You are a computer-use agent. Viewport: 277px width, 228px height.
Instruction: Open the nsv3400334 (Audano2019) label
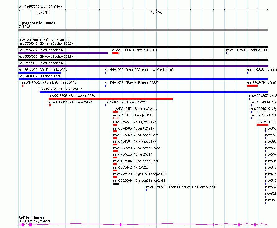point(40,76)
